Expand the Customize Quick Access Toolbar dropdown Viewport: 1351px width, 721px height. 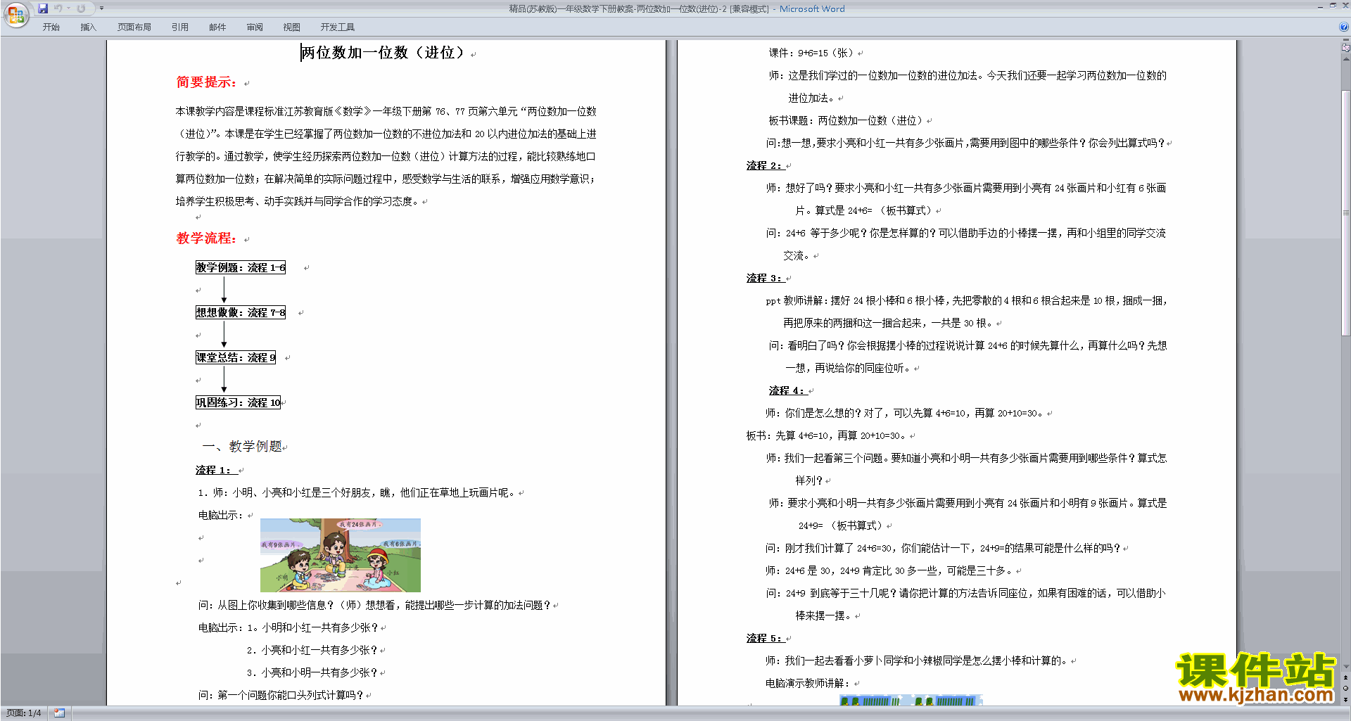click(101, 8)
